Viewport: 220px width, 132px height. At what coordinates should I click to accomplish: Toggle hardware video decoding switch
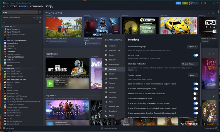tap(196, 113)
